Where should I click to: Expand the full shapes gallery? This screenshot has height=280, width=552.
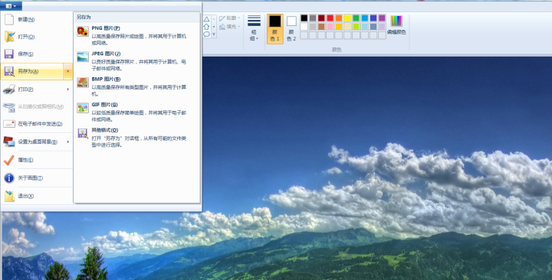[214, 34]
